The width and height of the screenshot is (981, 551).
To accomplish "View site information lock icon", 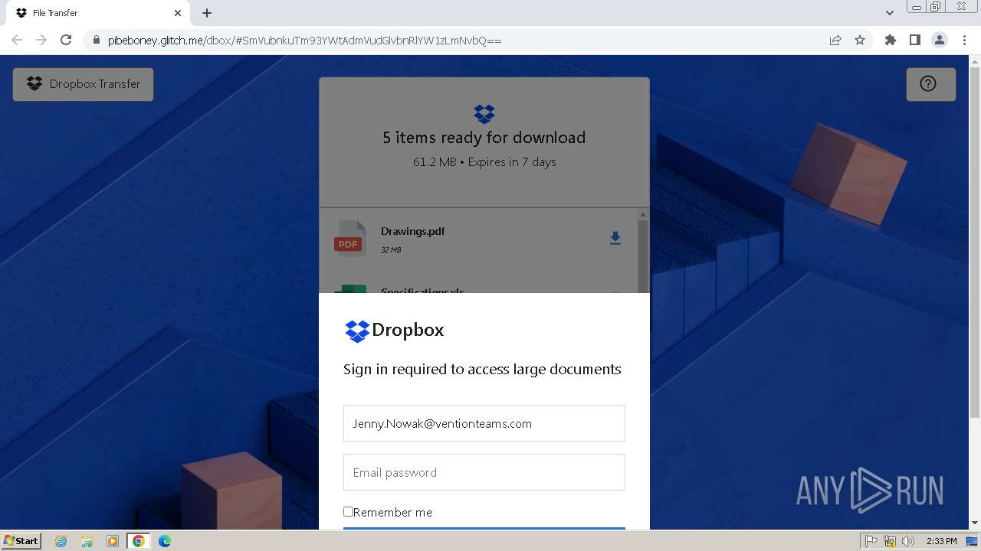I will [x=96, y=40].
